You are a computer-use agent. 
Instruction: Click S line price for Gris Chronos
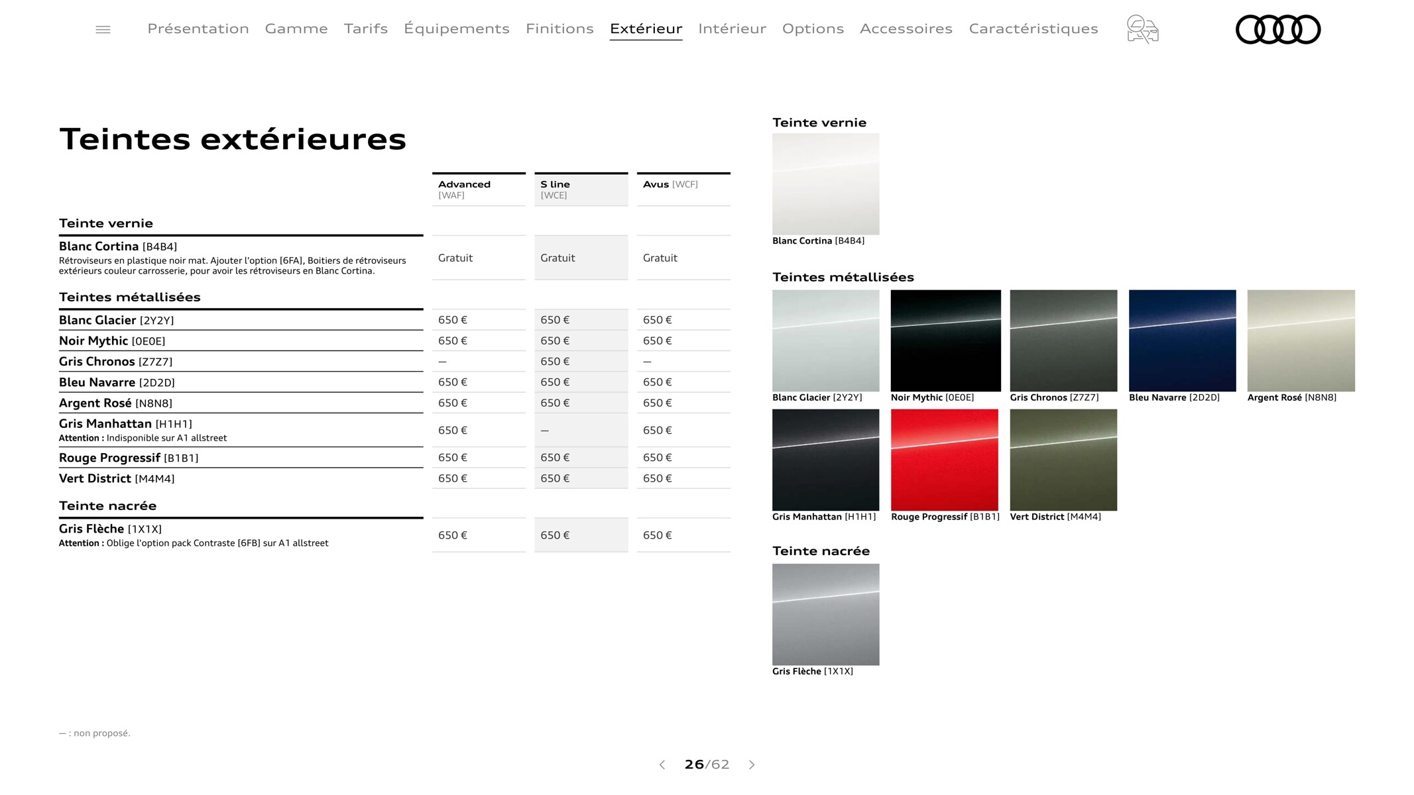[x=555, y=362]
